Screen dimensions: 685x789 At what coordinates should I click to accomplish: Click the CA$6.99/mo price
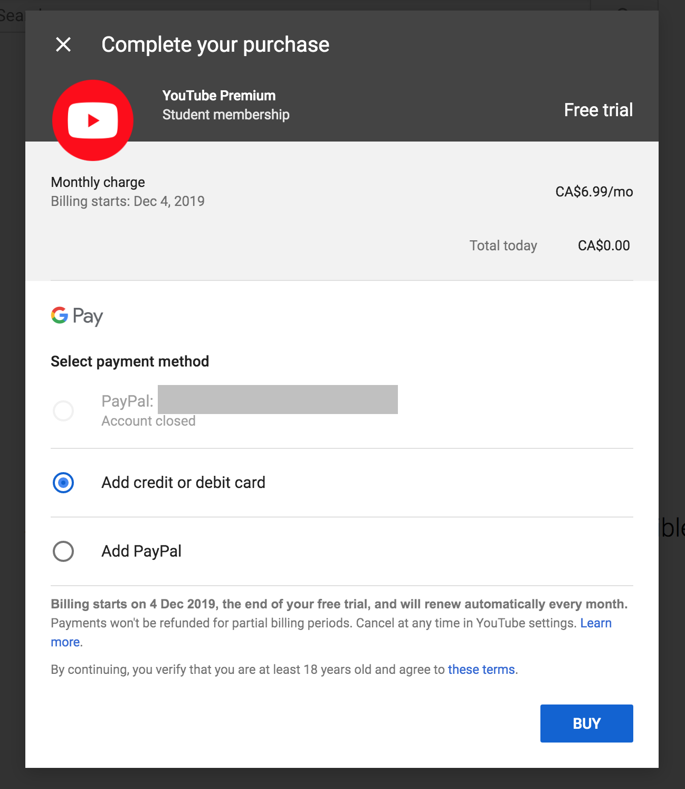594,192
